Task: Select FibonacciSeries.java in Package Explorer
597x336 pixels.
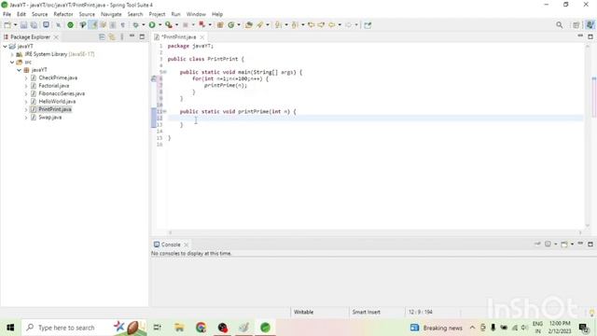Action: [x=62, y=93]
